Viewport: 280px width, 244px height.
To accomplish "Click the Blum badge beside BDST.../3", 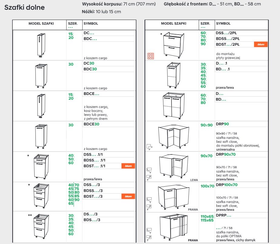I will pos(128,196).
